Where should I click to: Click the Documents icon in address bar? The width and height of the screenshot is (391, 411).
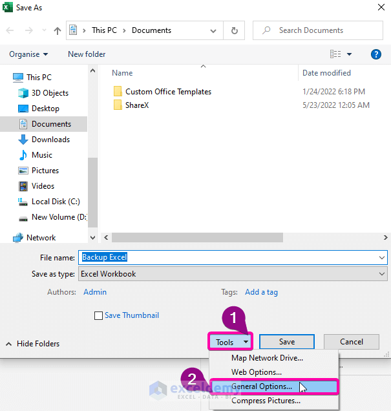click(73, 30)
